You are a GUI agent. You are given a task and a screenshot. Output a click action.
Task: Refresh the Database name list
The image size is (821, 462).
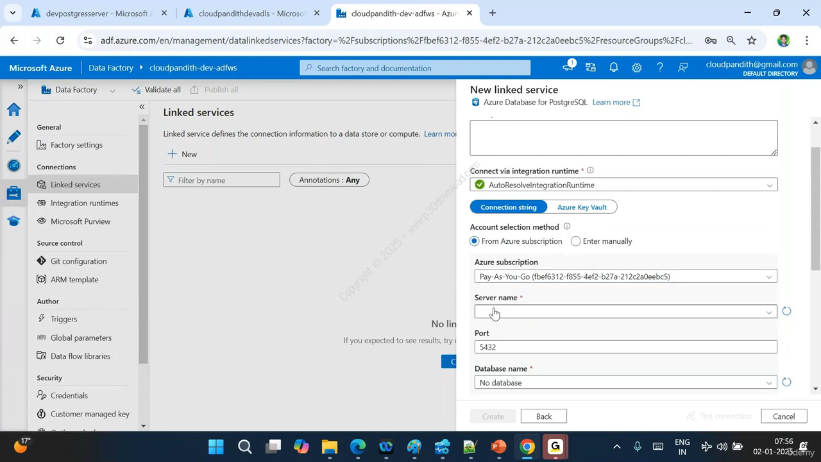point(786,382)
